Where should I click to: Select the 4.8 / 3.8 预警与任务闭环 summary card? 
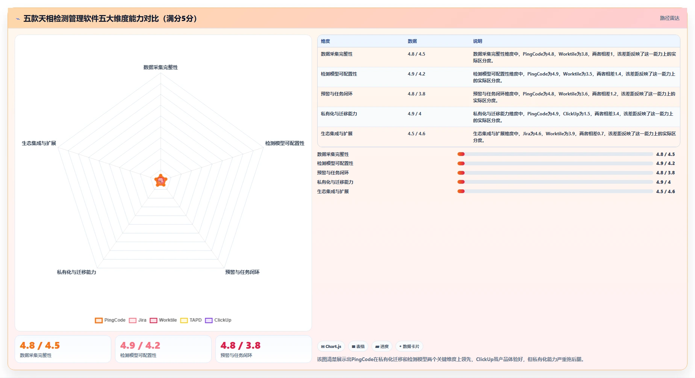pos(263,349)
